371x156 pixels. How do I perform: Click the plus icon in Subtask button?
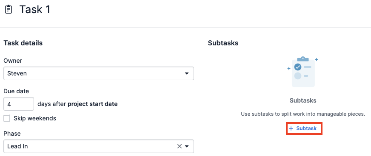tap(291, 128)
